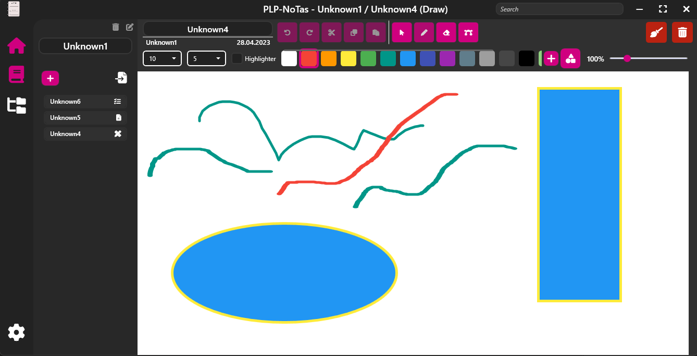The height and width of the screenshot is (356, 697).
Task: Enable the Highlighter checkbox
Action: [237, 58]
